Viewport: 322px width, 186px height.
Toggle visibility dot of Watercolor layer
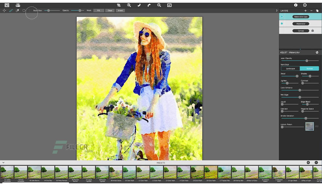282,23
